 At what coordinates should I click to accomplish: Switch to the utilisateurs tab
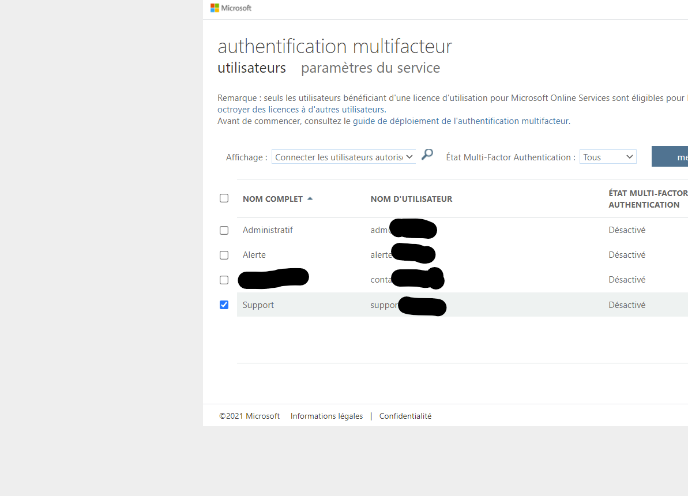click(x=252, y=68)
